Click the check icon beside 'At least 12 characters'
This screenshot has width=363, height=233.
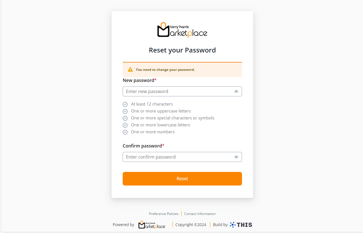coord(125,104)
